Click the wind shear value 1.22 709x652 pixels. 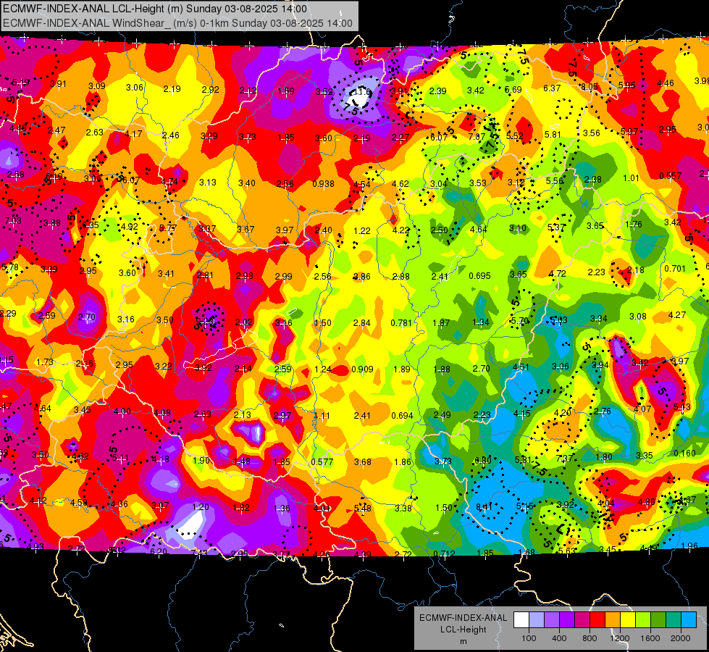[361, 231]
